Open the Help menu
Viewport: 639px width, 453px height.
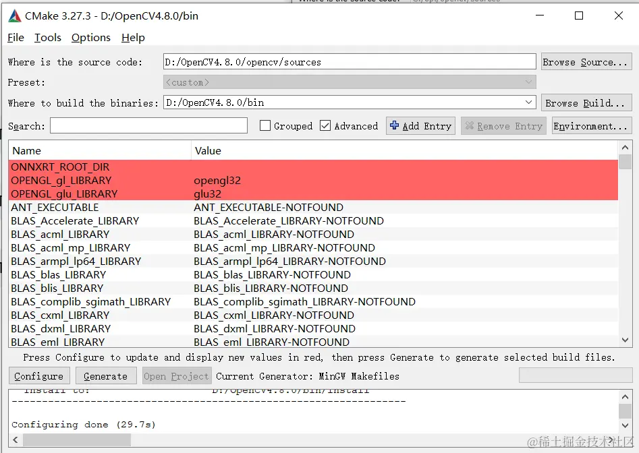click(133, 38)
